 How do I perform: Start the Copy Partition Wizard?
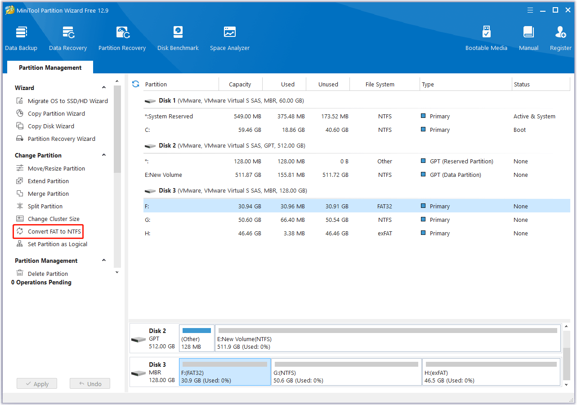coord(50,113)
